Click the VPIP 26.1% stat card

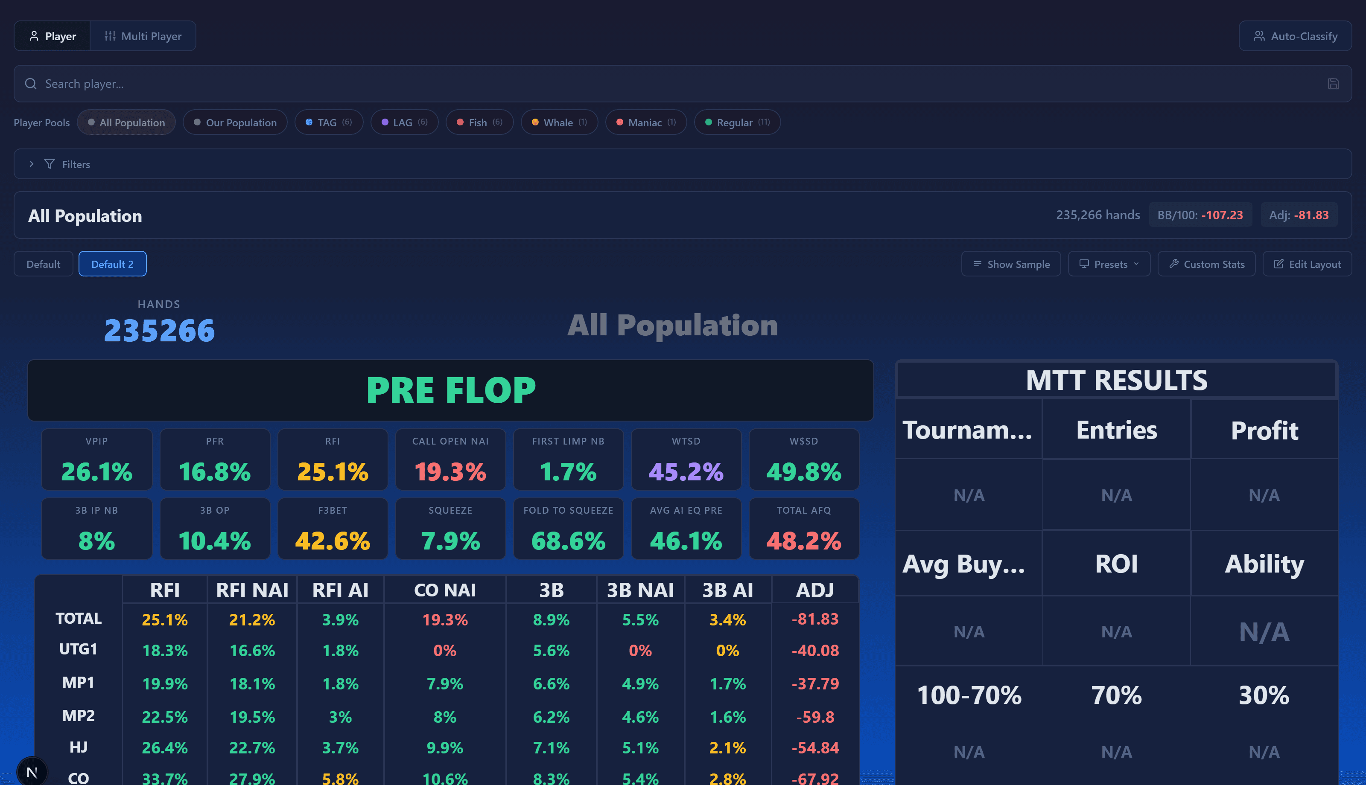point(96,459)
